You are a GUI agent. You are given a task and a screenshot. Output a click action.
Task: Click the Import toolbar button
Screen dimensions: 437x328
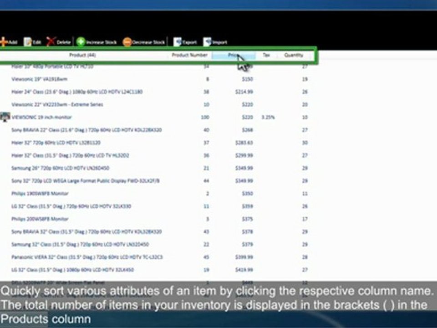(x=215, y=42)
